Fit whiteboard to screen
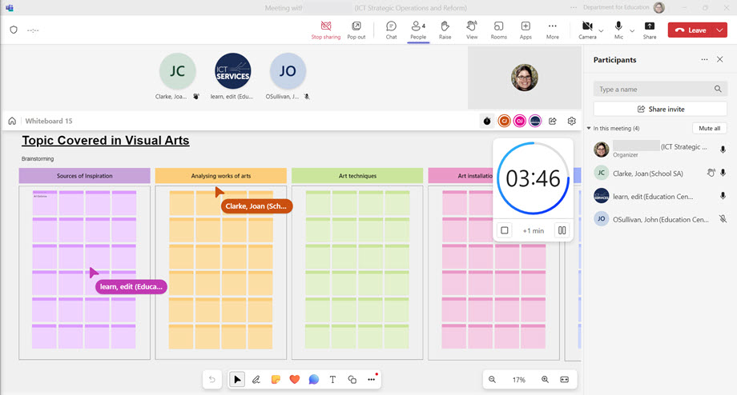737x395 pixels. pyautogui.click(x=565, y=380)
